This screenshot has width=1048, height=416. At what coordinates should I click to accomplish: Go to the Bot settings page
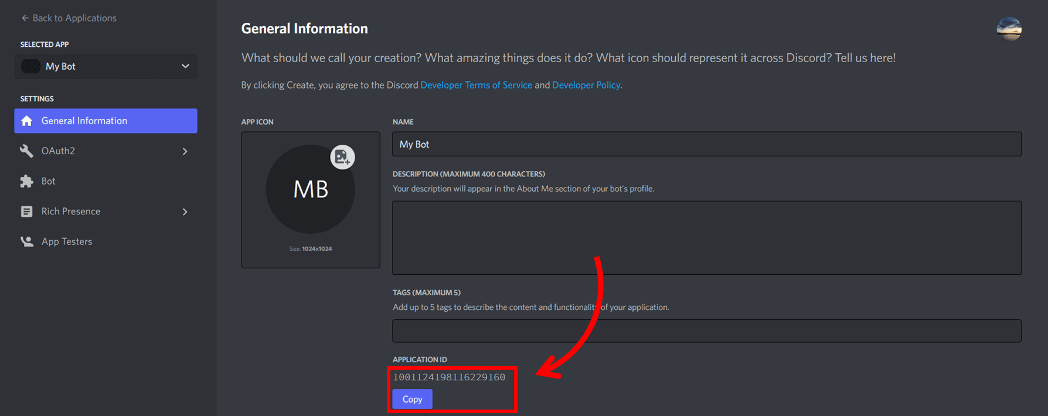click(49, 182)
